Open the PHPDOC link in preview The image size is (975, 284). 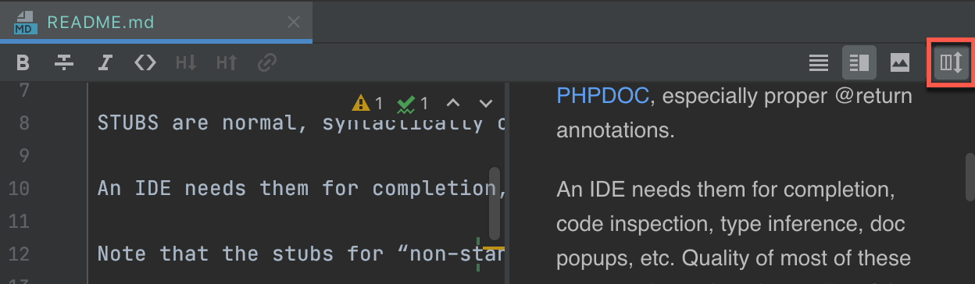tap(602, 96)
